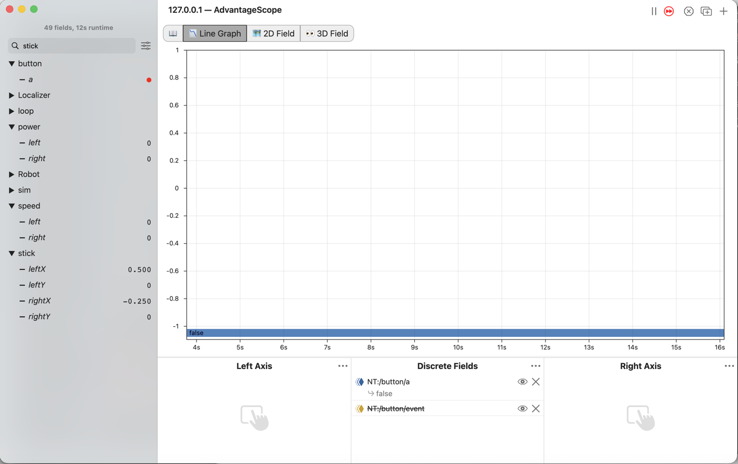The image size is (738, 464).
Task: Open Right Axis options ellipsis
Action: coord(729,366)
